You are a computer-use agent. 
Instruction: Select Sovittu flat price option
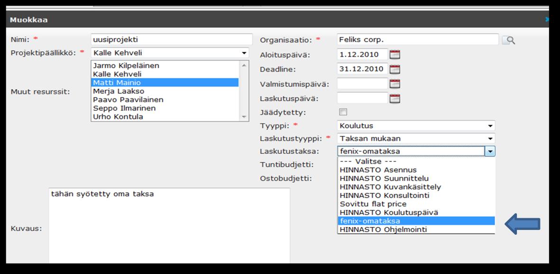[x=416, y=204]
